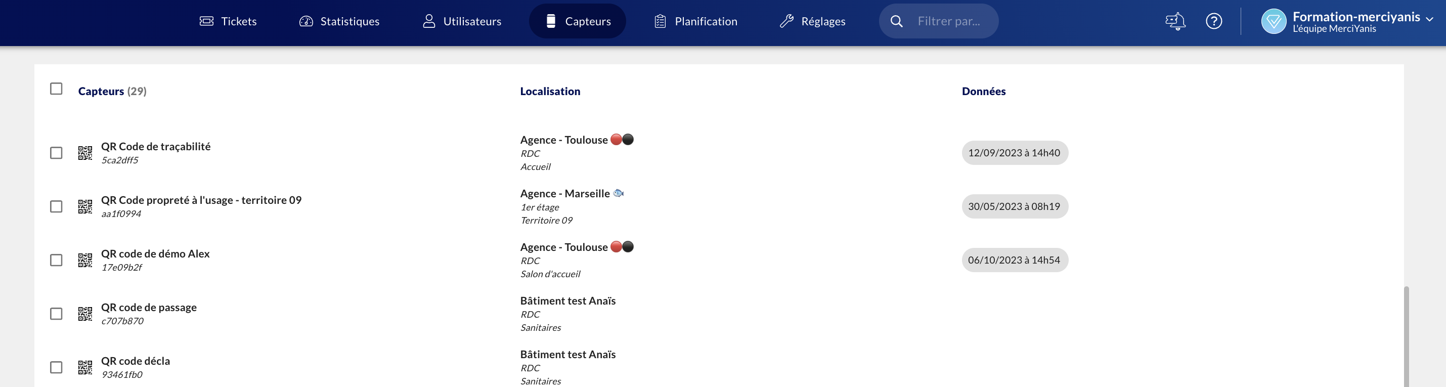Click QR icon for QR Code de traçabilité
Screen dimensions: 1446x387
point(85,153)
